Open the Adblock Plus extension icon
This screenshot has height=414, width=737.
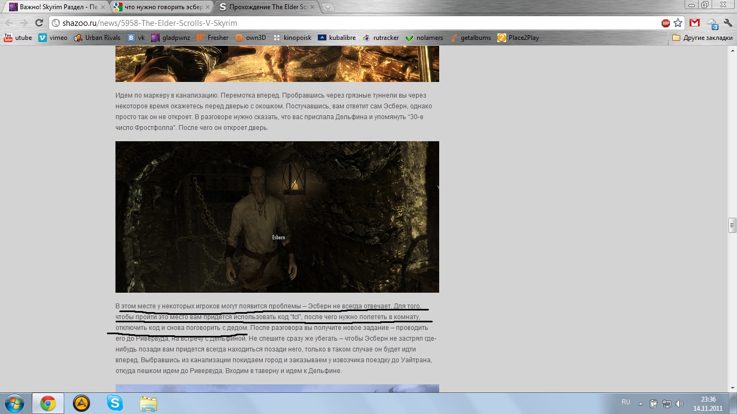click(666, 23)
